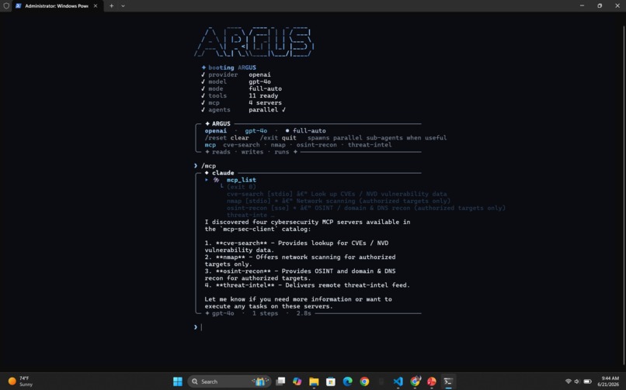
Task: Launch Copilot from the taskbar
Action: coord(297,381)
